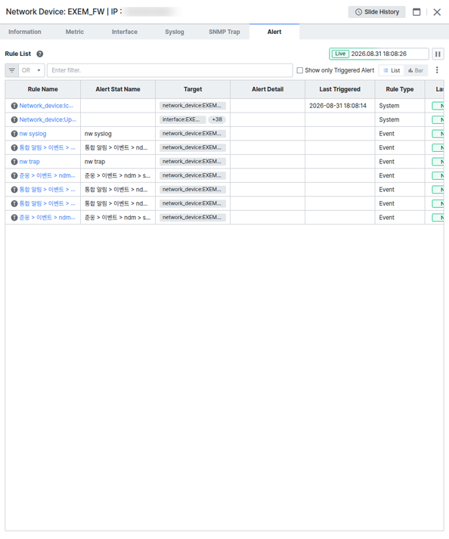The image size is (449, 539).
Task: Open the nw syslog rule link
Action: (x=33, y=134)
